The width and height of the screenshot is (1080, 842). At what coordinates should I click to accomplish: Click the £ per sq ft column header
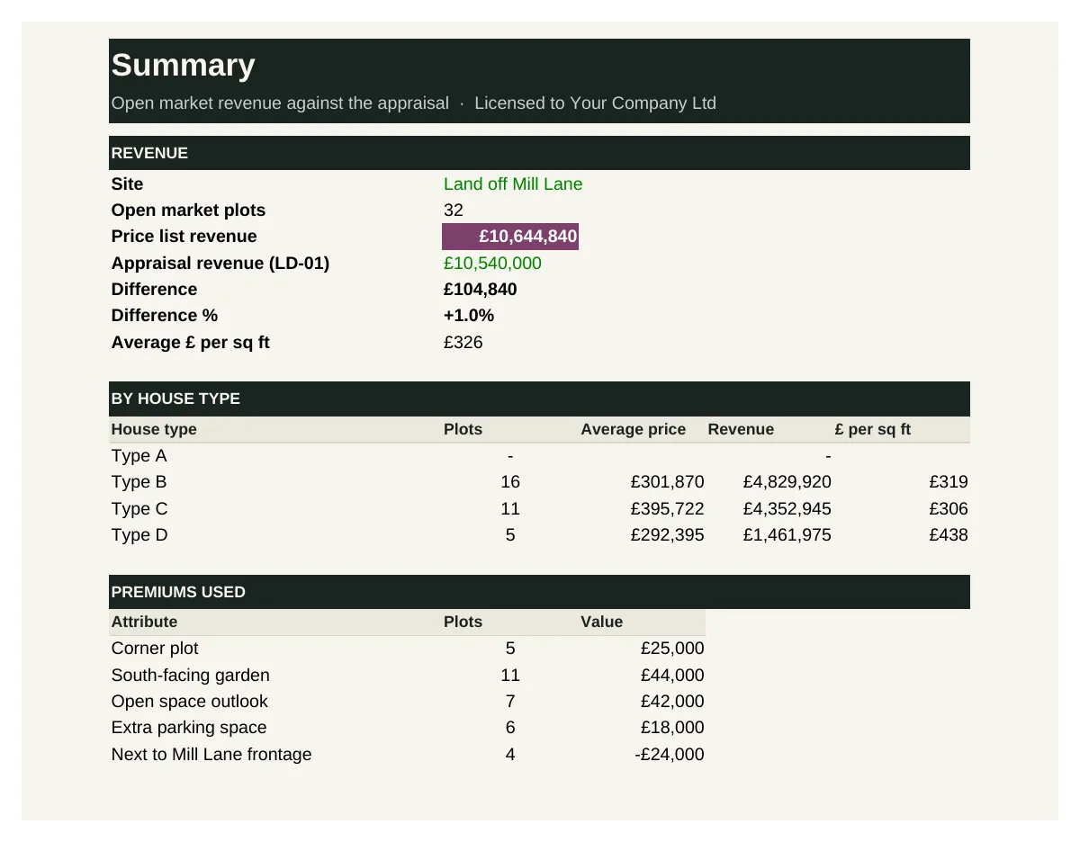click(x=873, y=430)
